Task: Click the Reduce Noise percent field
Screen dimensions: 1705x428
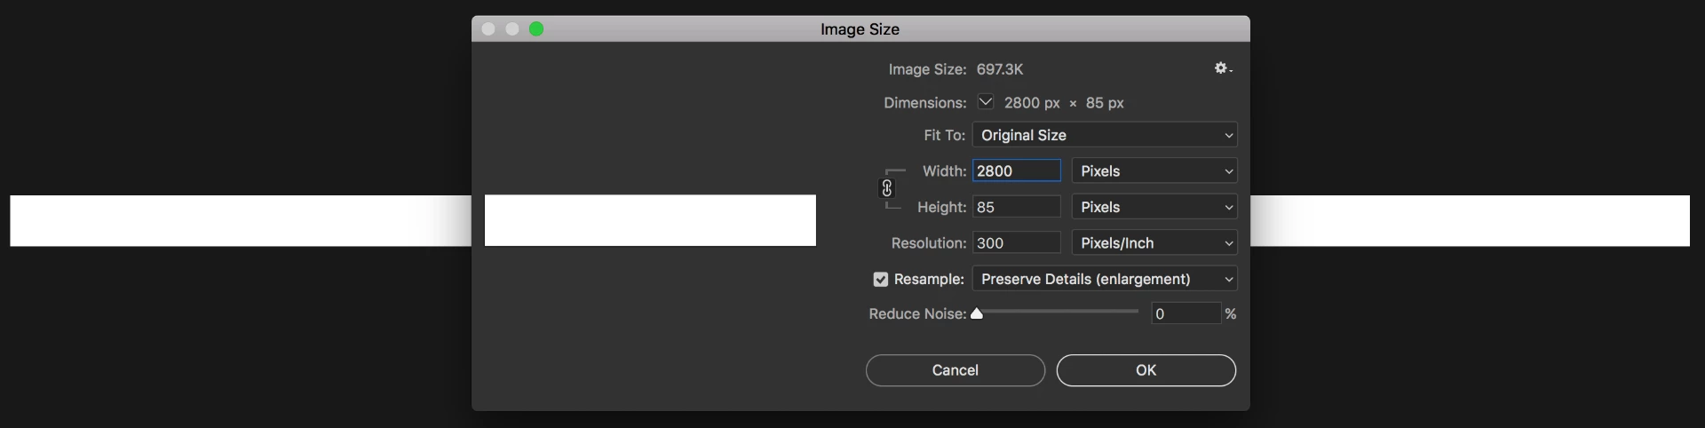Action: point(1185,313)
